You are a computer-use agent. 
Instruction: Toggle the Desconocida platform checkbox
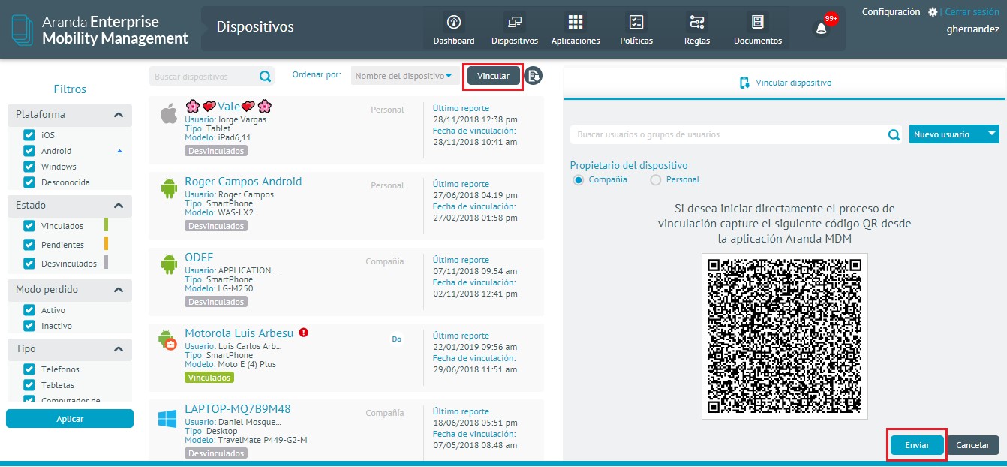[29, 182]
